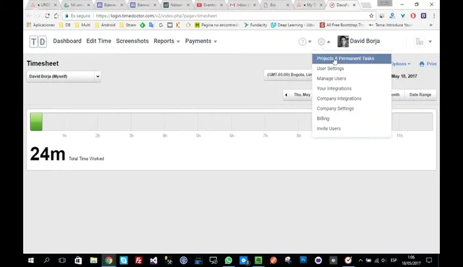This screenshot has width=463, height=267.
Task: Select Projects & Permanent Tasks
Action: [x=352, y=58]
